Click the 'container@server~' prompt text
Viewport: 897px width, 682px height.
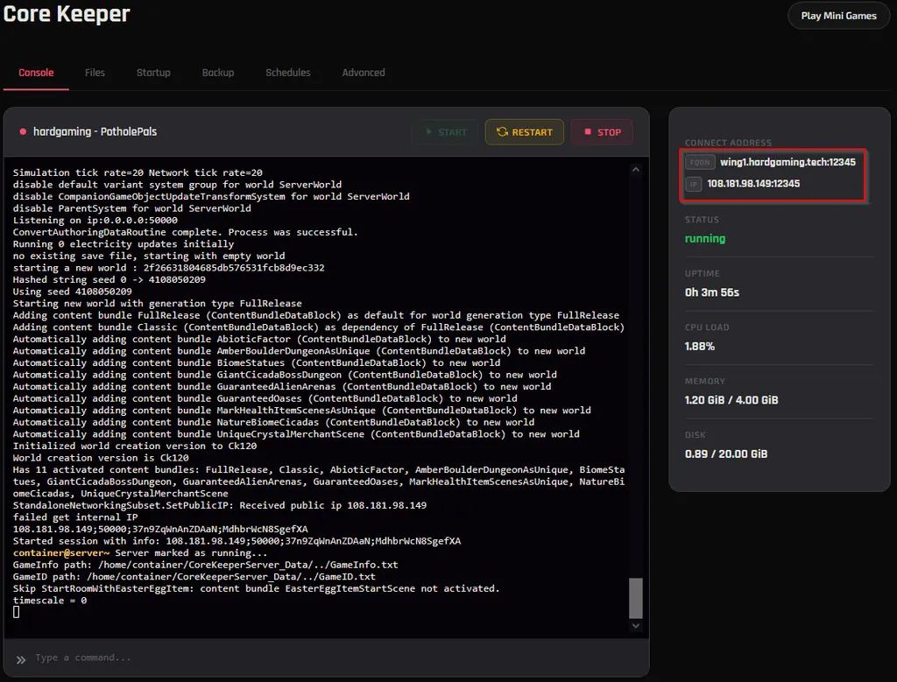coord(61,552)
